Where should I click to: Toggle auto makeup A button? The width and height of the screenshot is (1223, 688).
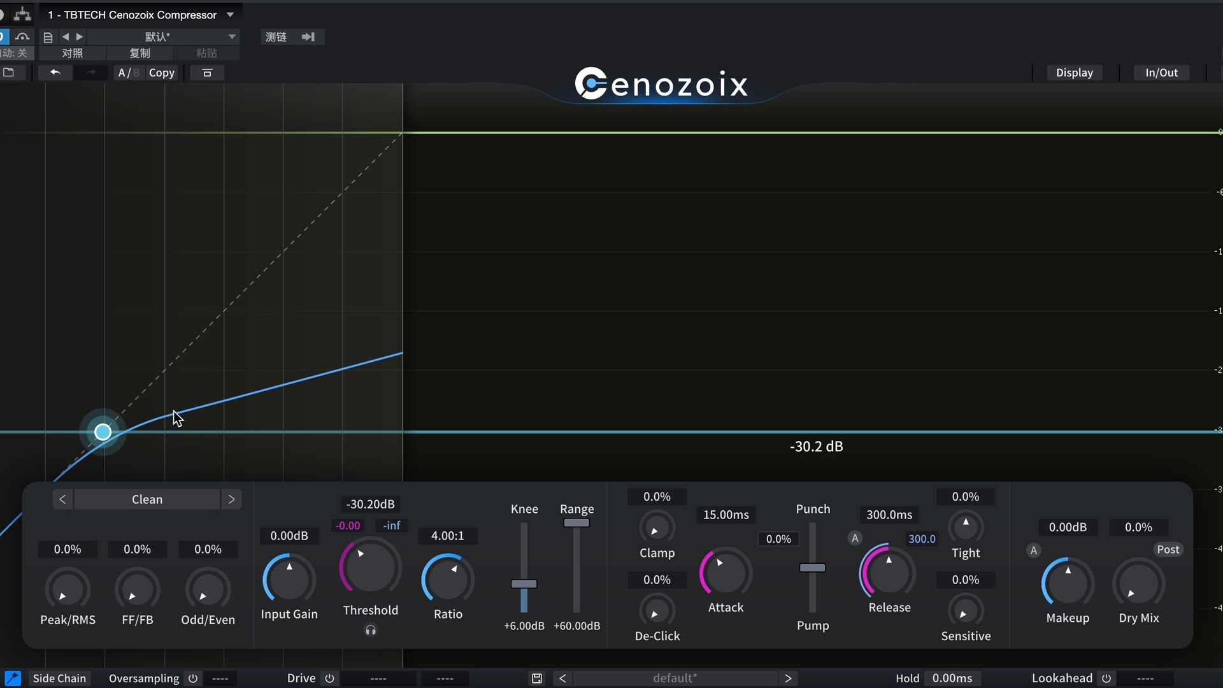(x=1034, y=550)
